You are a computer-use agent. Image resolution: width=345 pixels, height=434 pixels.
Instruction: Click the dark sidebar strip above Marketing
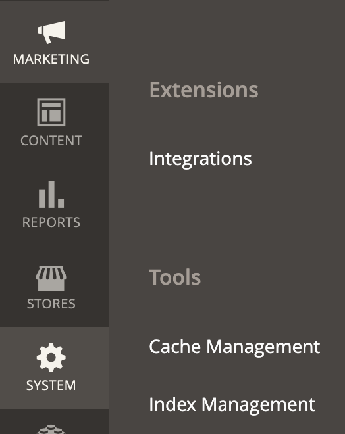click(55, 1)
